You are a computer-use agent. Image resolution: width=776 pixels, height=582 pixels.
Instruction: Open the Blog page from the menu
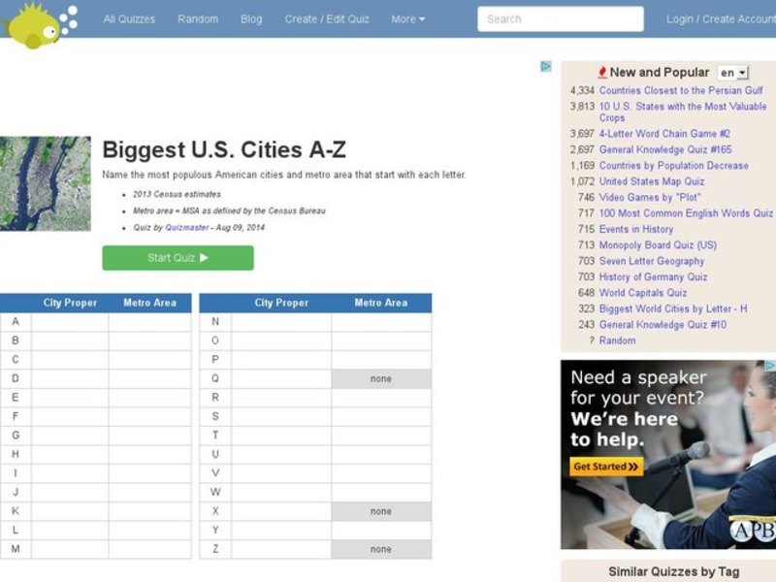(251, 18)
